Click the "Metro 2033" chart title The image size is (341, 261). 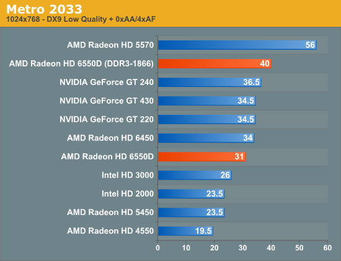(44, 9)
